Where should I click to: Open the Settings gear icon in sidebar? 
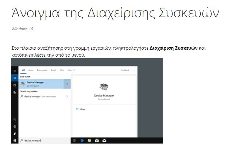(x=15, y=126)
